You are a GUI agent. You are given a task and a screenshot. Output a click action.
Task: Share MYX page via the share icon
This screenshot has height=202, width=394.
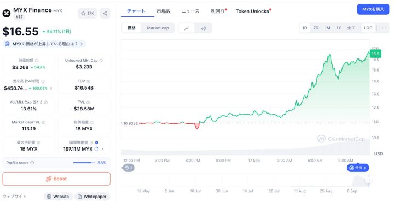point(105,13)
